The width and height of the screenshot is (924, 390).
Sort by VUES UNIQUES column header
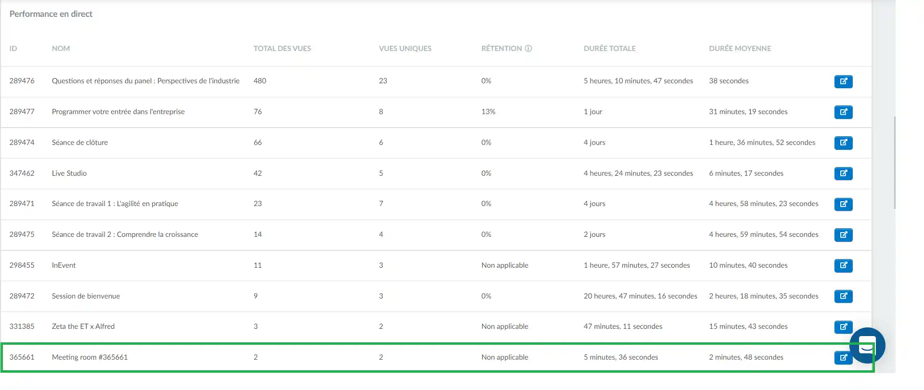click(405, 48)
